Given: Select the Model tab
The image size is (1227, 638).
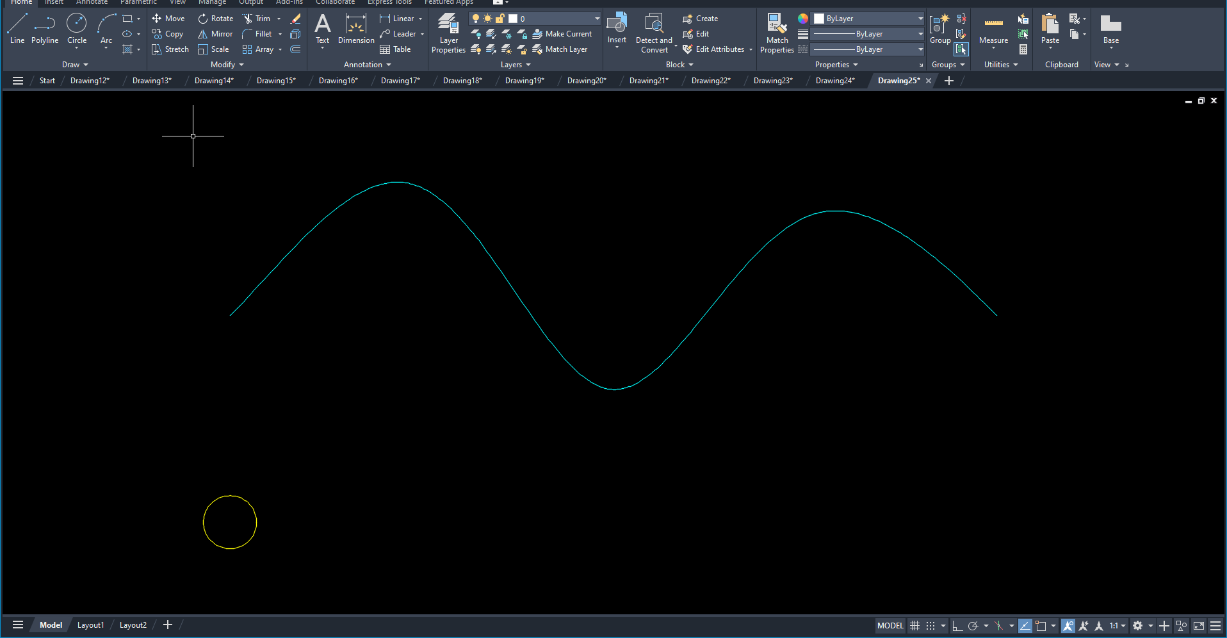Looking at the screenshot, I should click(x=51, y=625).
